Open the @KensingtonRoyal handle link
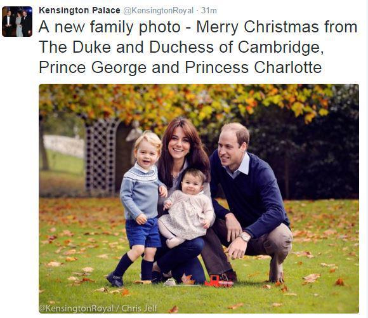 pos(159,11)
